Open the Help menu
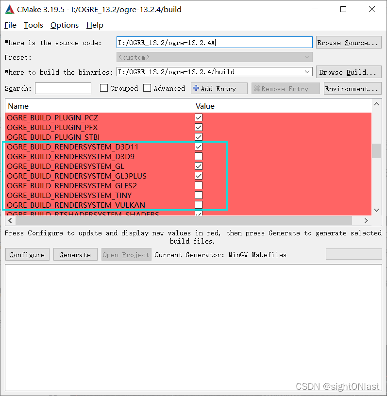The height and width of the screenshot is (396, 387). click(95, 25)
